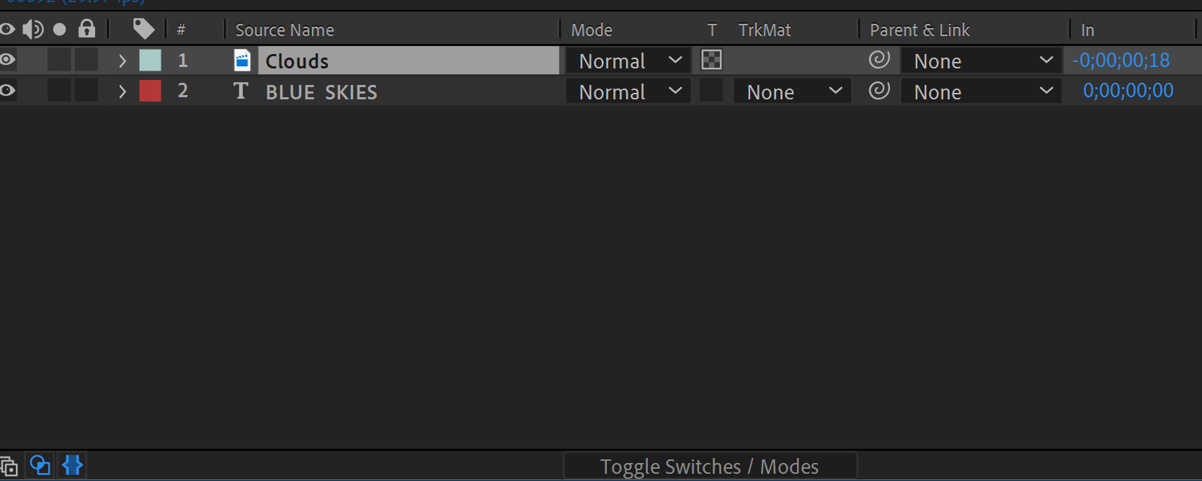Image resolution: width=1202 pixels, height=481 pixels.
Task: Expand the Clouds layer properties
Action: click(123, 60)
